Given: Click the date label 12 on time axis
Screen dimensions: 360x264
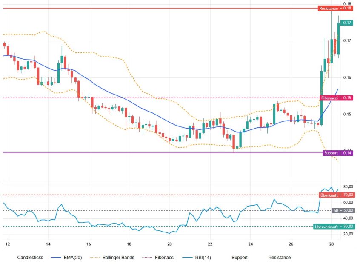Looking at the screenshot, I should pyautogui.click(x=8, y=244).
